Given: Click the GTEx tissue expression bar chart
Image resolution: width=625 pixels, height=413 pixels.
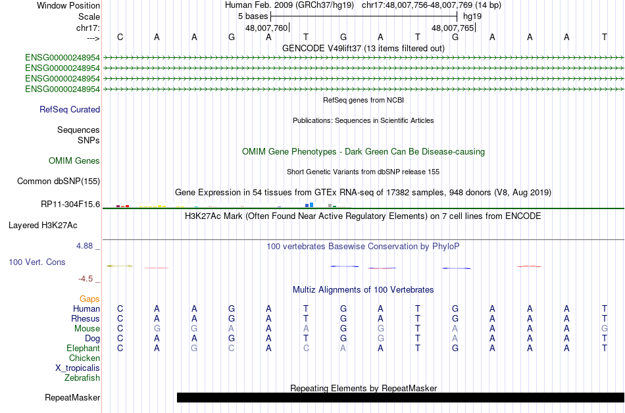Looking at the screenshot, I should [x=226, y=205].
